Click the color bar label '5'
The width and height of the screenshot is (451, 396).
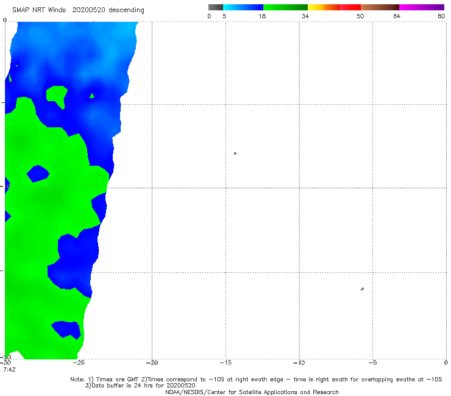pos(224,16)
